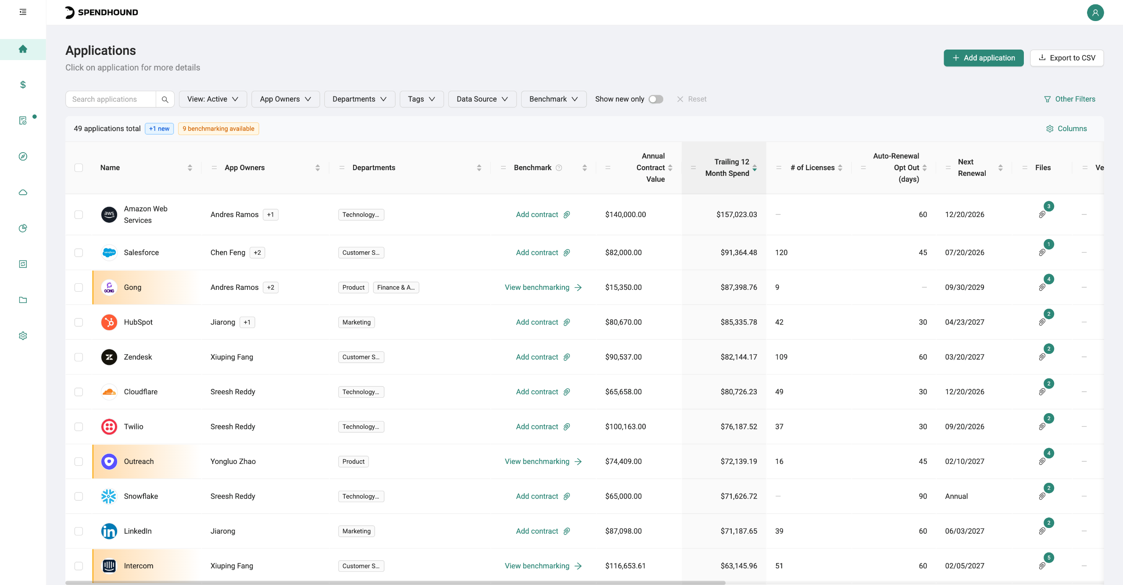
Task: Open files attachment for Salesforce
Action: pyautogui.click(x=1042, y=253)
